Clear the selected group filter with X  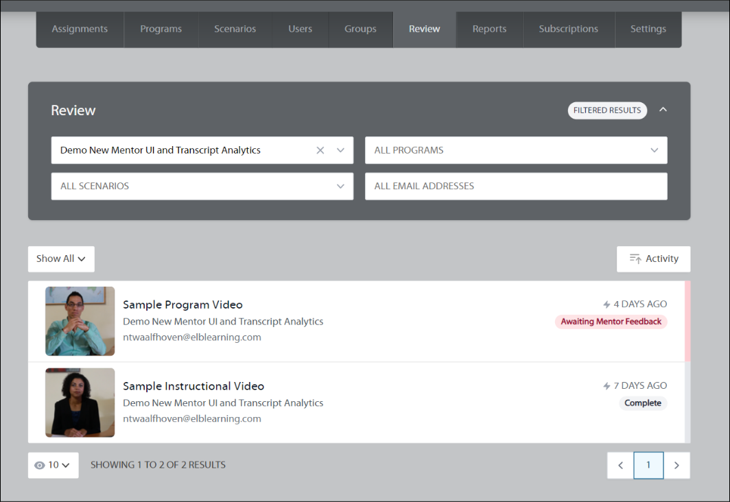(x=320, y=150)
